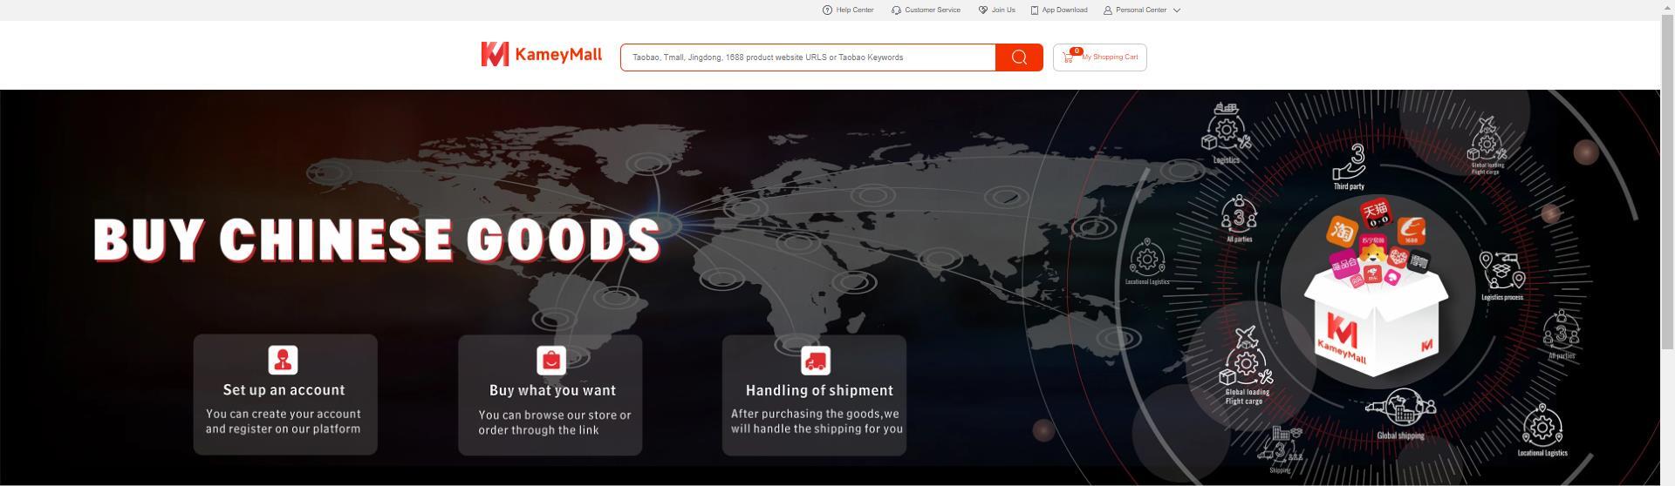Viewport: 1675px width, 486px height.
Task: Click the orange Taobao app icon
Action: point(1342,231)
